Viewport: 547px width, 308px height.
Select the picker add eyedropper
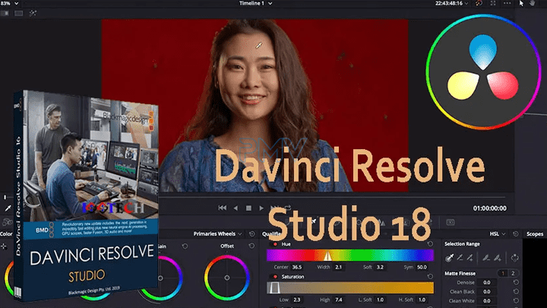pos(470,258)
